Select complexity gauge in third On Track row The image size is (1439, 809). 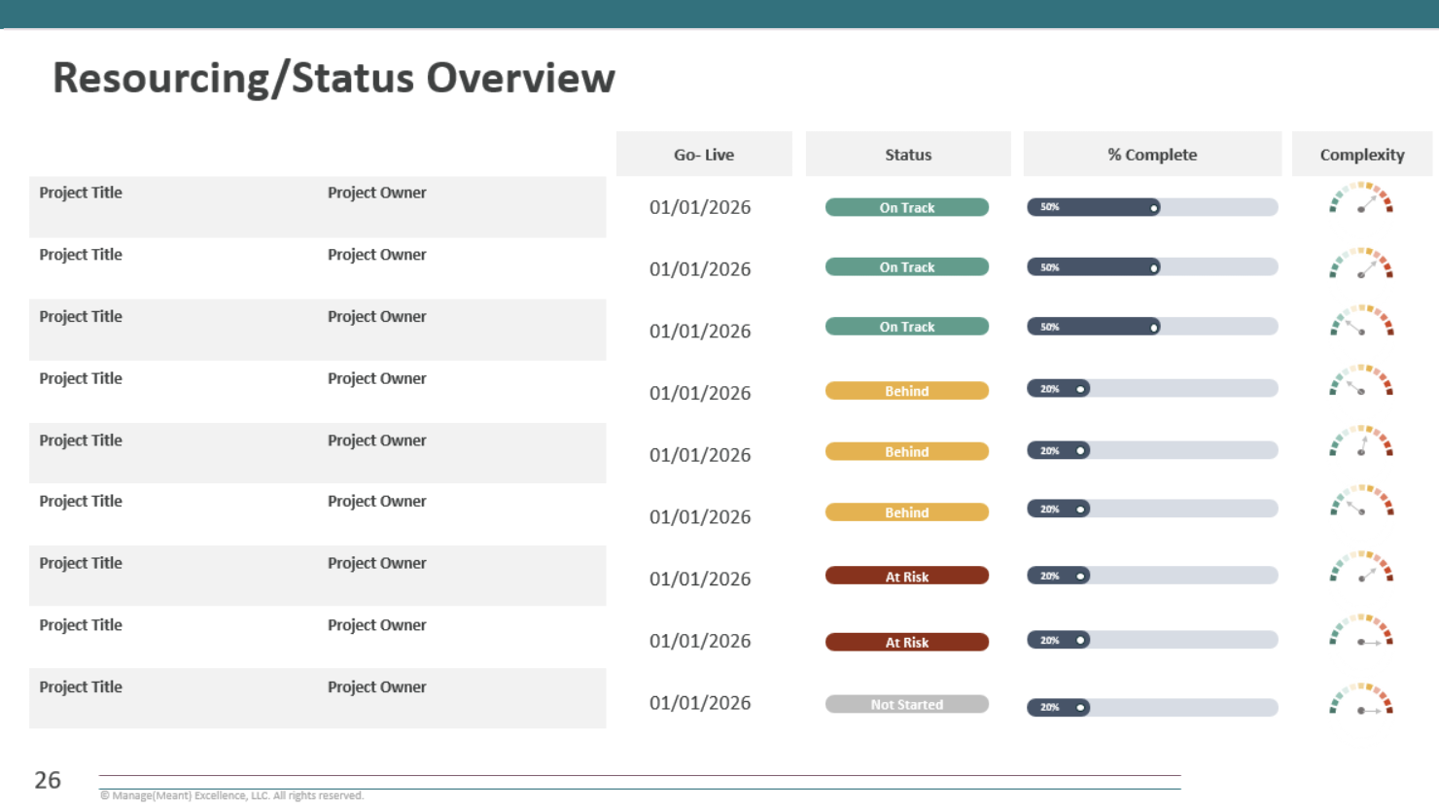(x=1361, y=321)
